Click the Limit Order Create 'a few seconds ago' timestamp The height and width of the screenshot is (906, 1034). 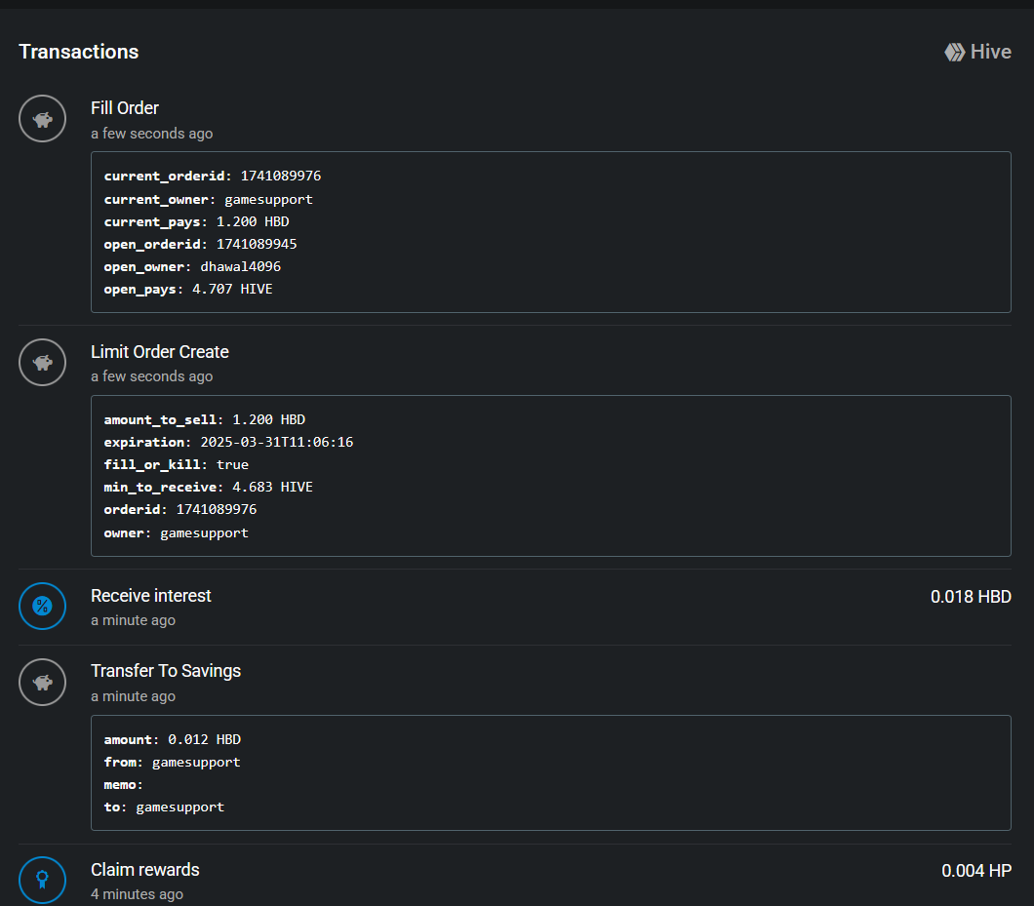pyautogui.click(x=151, y=376)
